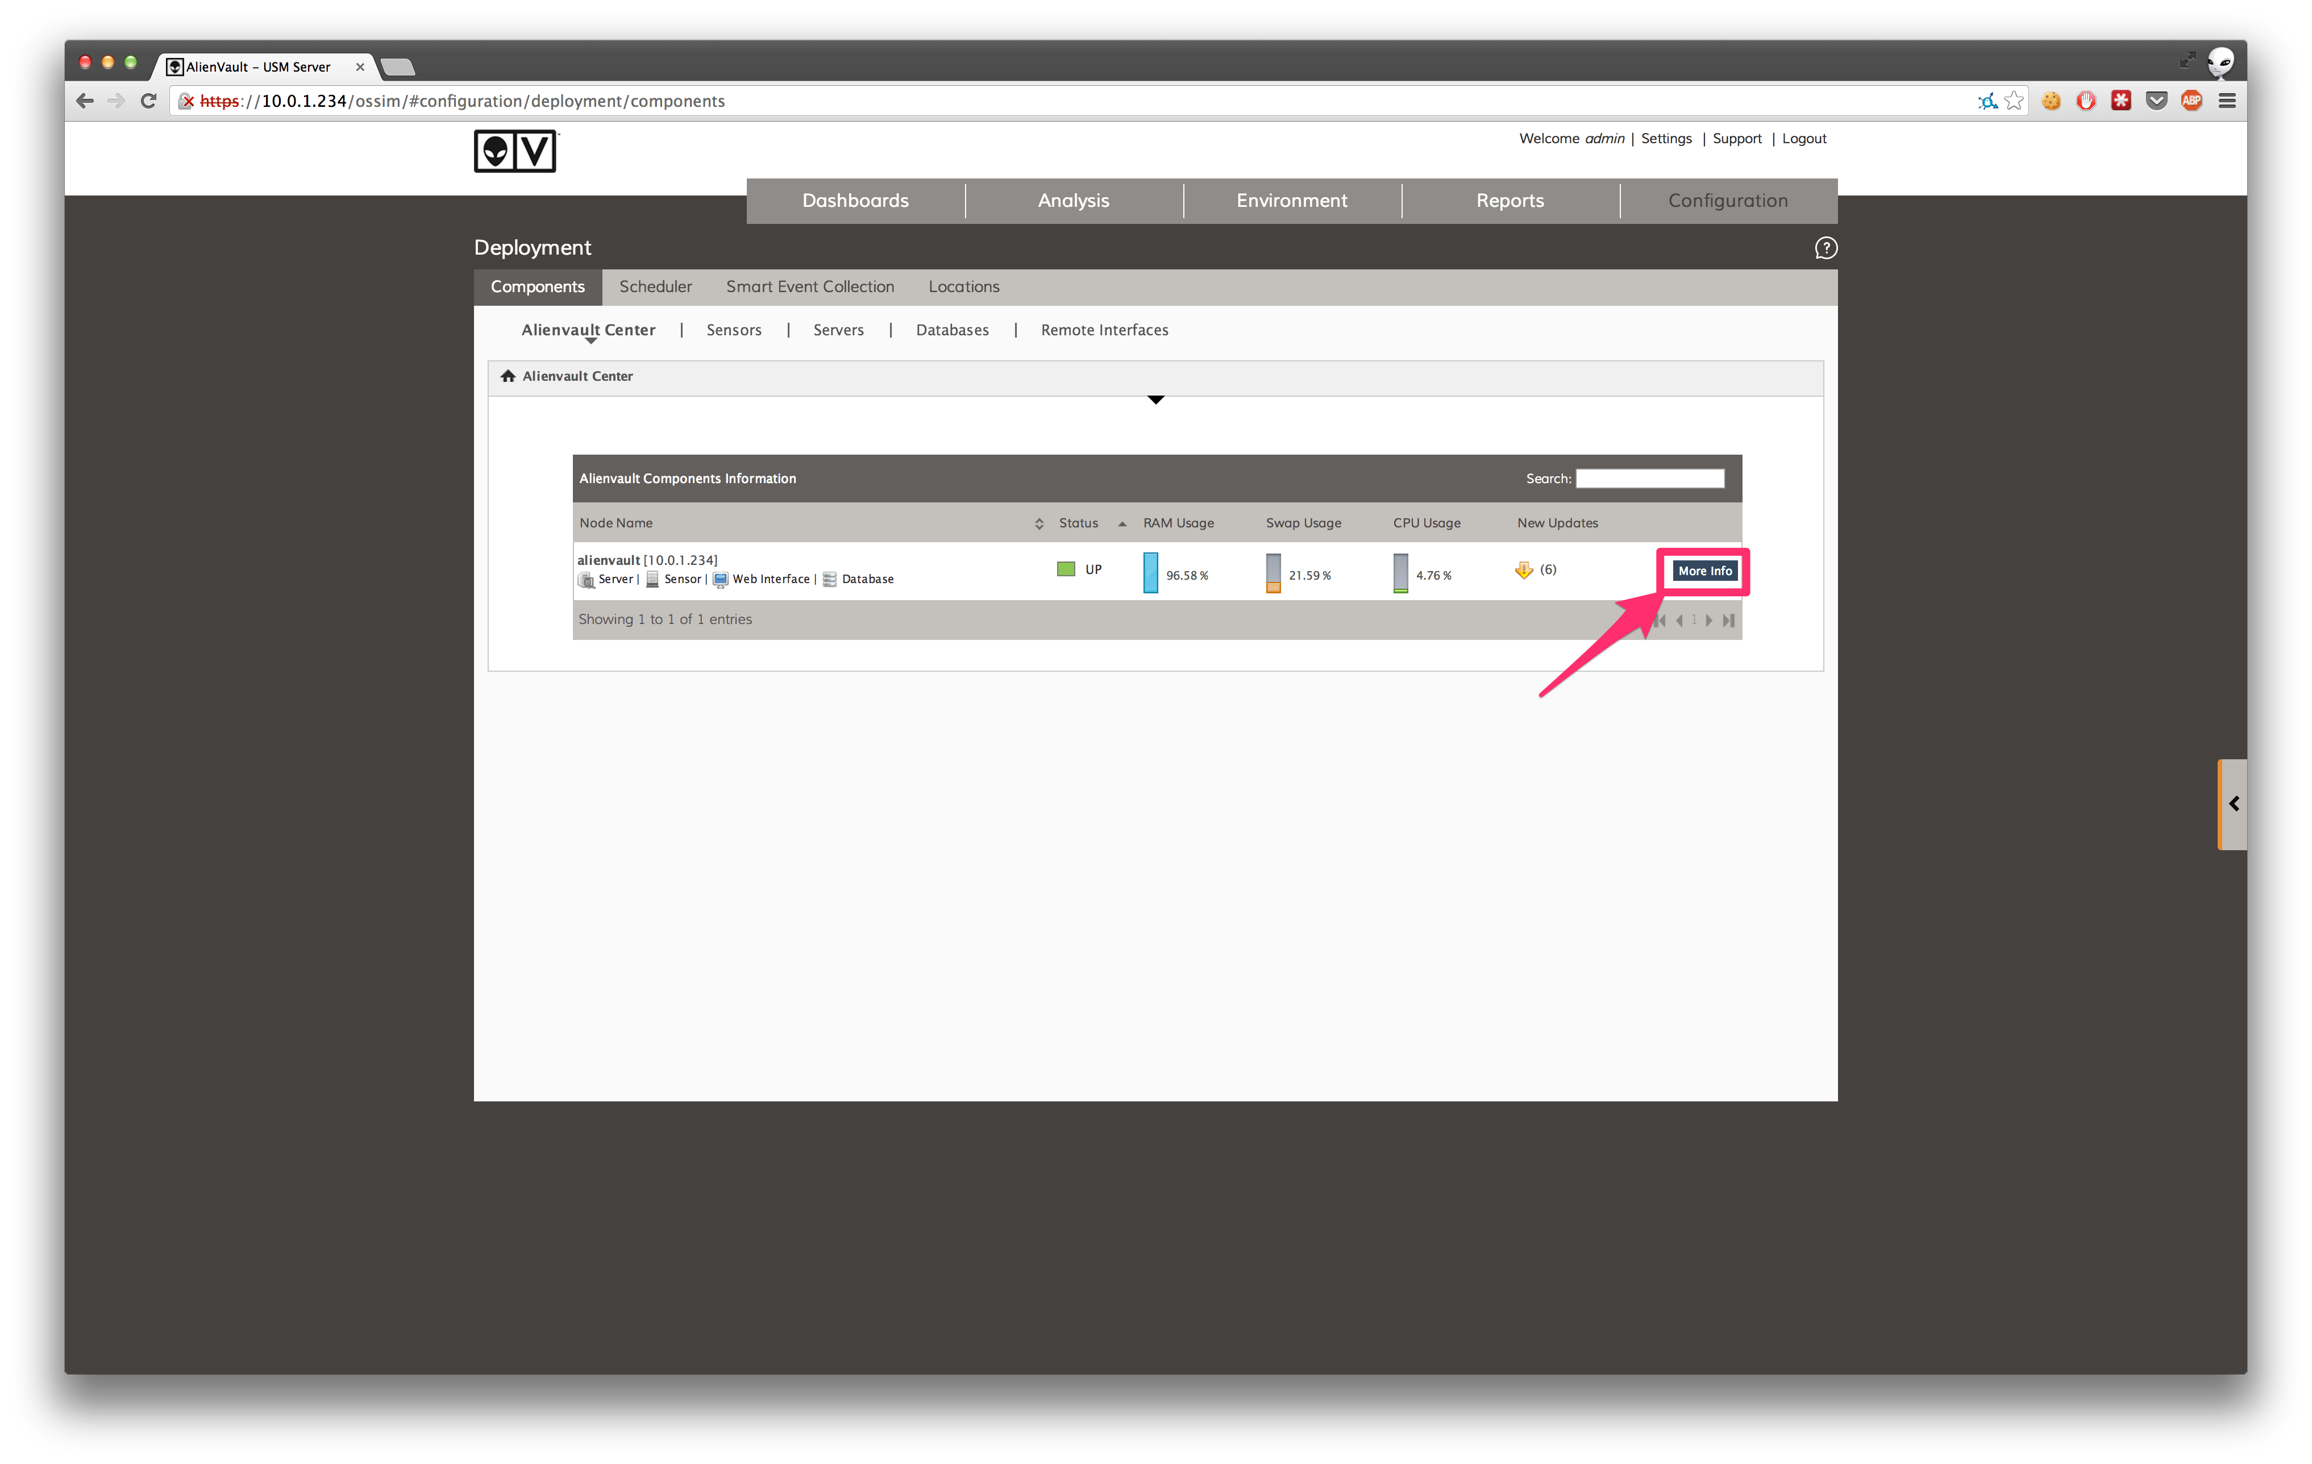This screenshot has height=1464, width=2312.
Task: Open the cookie extension icon
Action: point(2051,101)
